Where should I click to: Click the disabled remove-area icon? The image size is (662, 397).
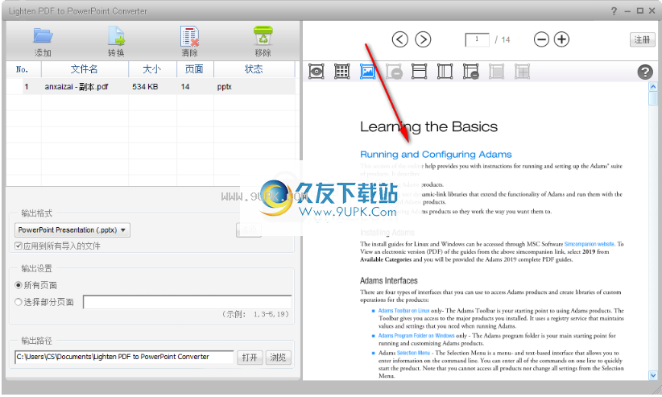394,72
